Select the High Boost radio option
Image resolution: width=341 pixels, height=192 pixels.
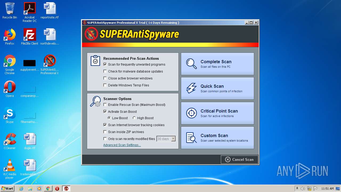[x=134, y=118]
